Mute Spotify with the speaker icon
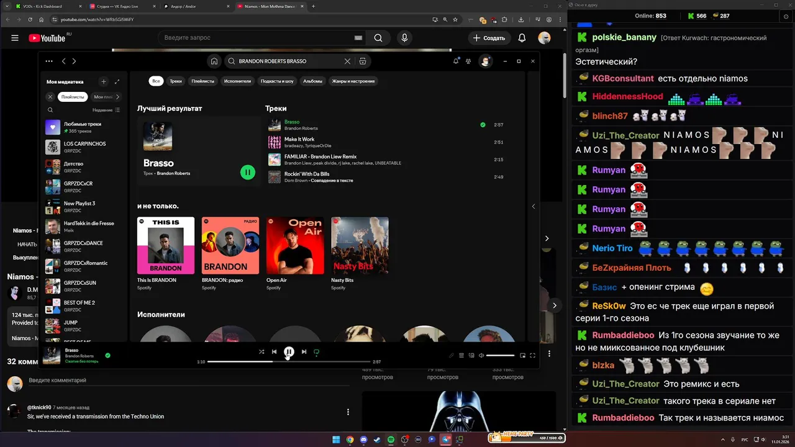The image size is (795, 447). (x=481, y=356)
